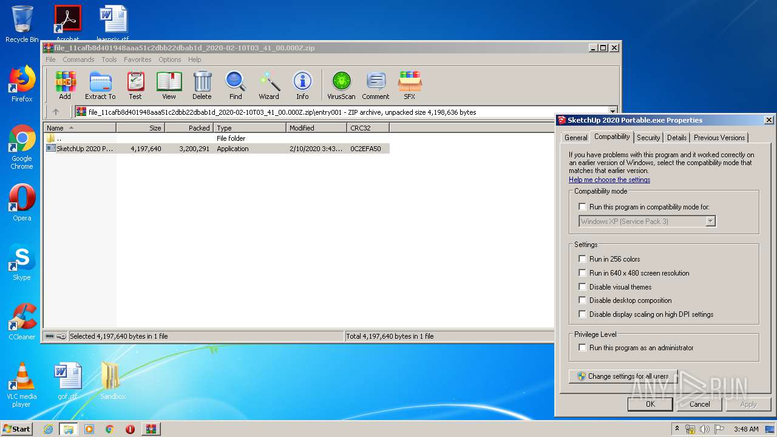Image resolution: width=777 pixels, height=437 pixels.
Task: Open Firefox desktop shortcut
Action: [22, 84]
